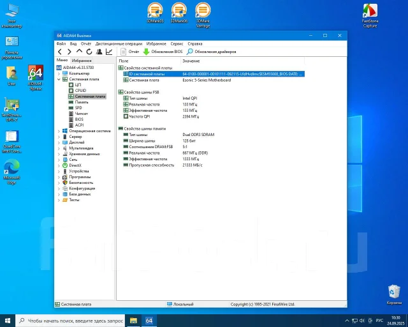Generate report via Отчёт toolbar button
Viewport: 408px width, 327px height.
pyautogui.click(x=130, y=52)
